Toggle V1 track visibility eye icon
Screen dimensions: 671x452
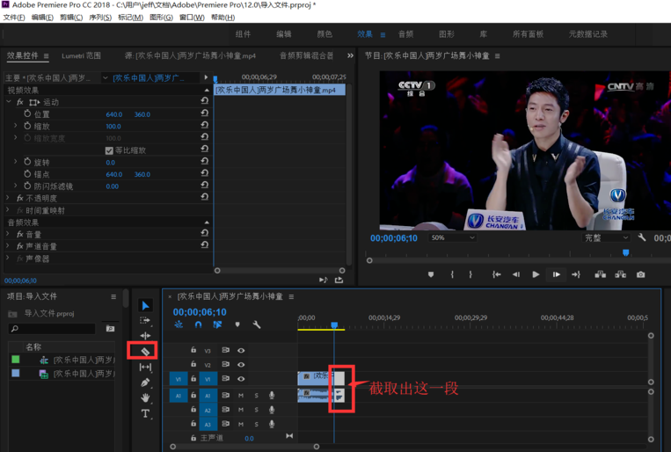click(x=241, y=378)
